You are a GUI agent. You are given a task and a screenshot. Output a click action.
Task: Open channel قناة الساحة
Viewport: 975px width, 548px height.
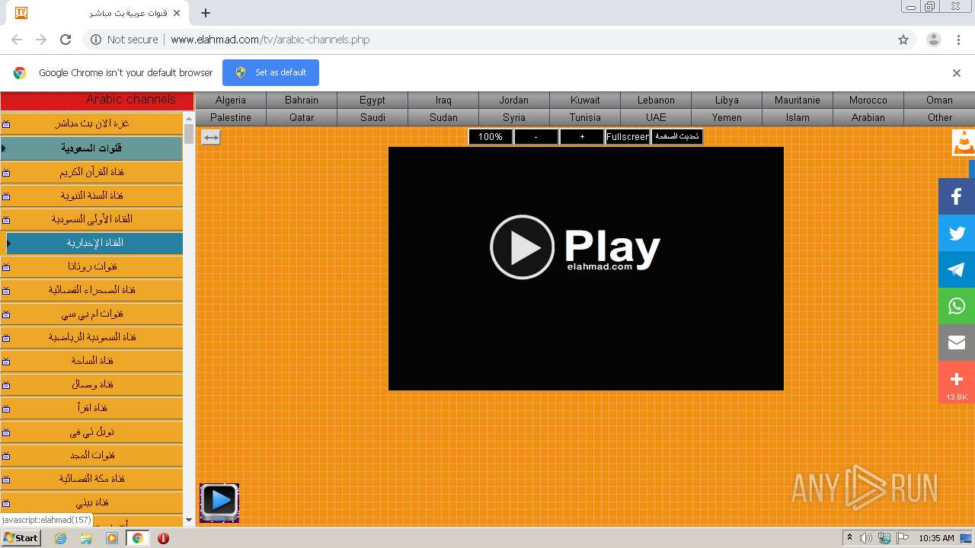pos(92,361)
